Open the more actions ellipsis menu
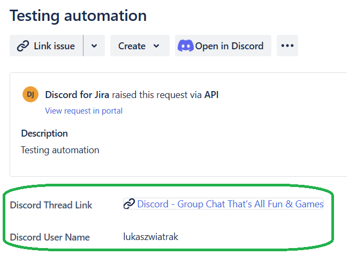Image resolution: width=349 pixels, height=255 pixels. [287, 46]
